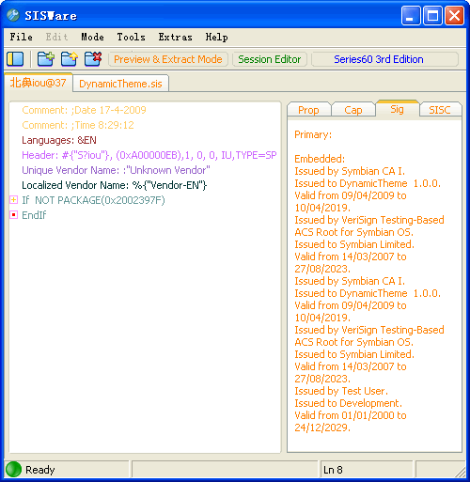Screen dimensions: 470x482
Task: Open the File menu
Action: tap(21, 37)
